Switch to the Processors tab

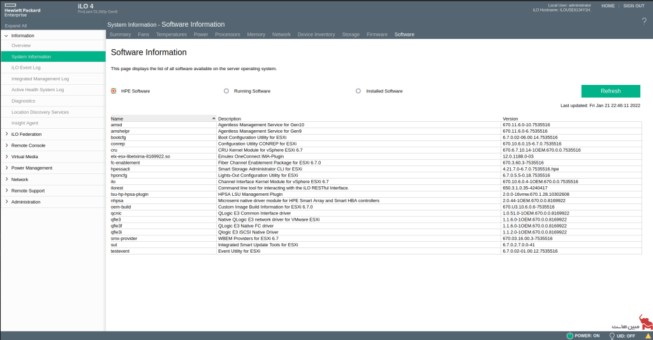tap(228, 34)
